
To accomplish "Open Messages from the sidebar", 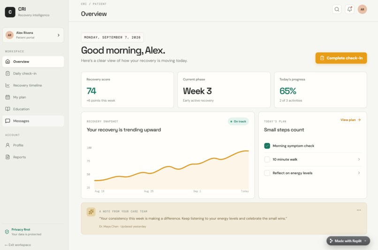I will 33,121.
